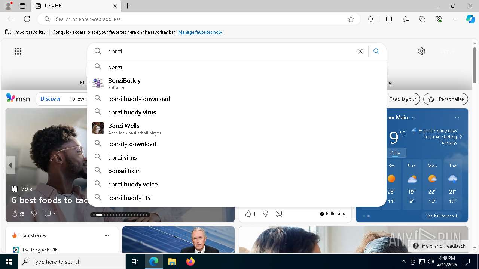The height and width of the screenshot is (269, 479).
Task: Select Bonzi Wells basketball player suggestion
Action: 237,128
